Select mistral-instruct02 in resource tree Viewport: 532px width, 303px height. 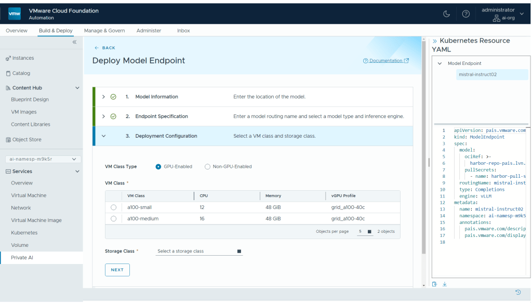pyautogui.click(x=492, y=75)
